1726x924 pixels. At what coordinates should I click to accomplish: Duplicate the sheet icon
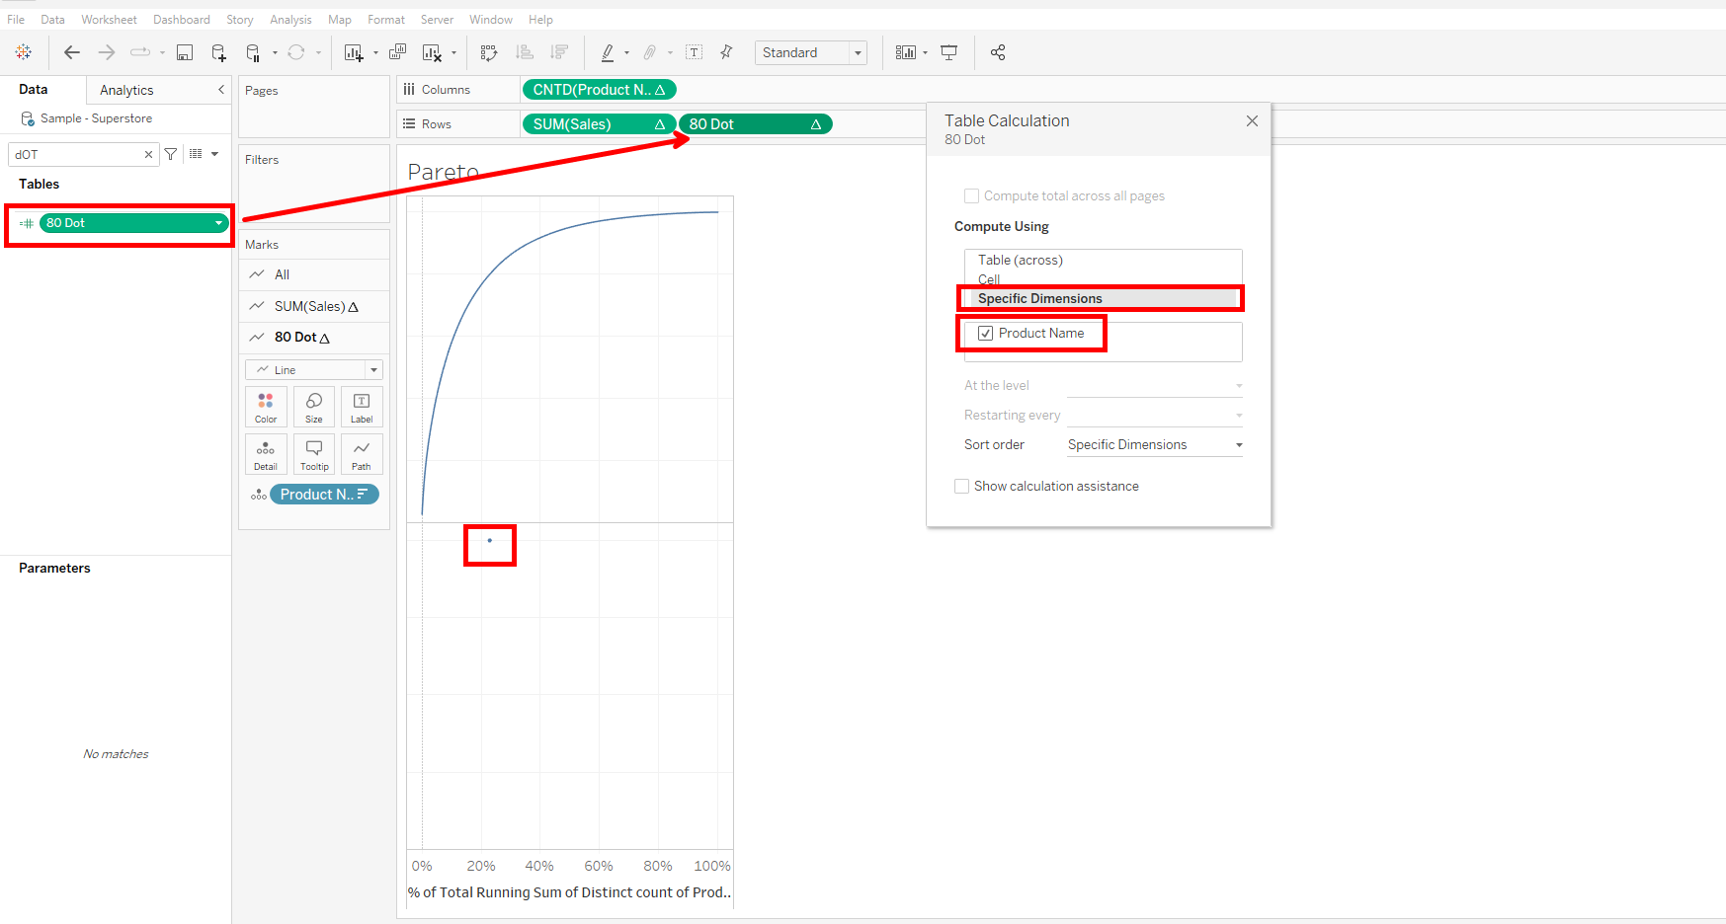(x=398, y=52)
